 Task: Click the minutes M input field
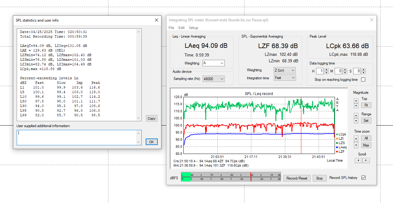tap(339, 71)
